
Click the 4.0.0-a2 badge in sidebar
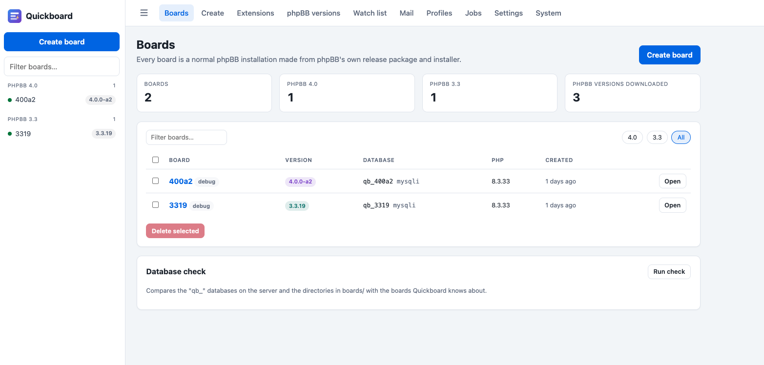point(101,100)
